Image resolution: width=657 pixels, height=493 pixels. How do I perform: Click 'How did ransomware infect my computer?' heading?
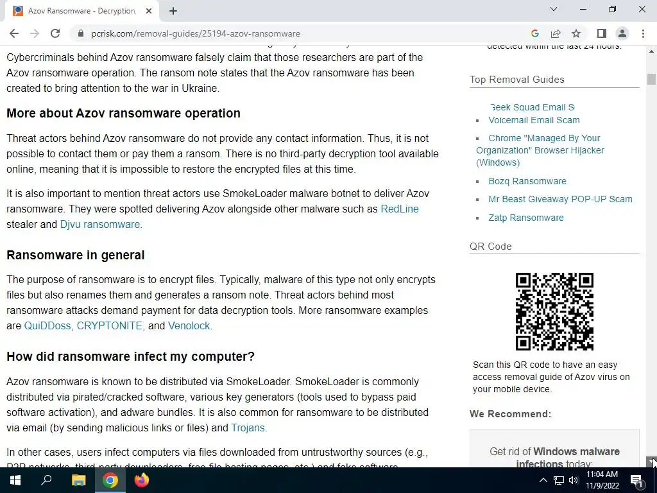pyautogui.click(x=130, y=356)
